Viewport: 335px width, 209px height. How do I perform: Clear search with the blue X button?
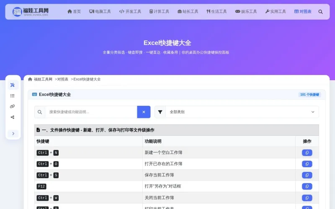coord(144,112)
